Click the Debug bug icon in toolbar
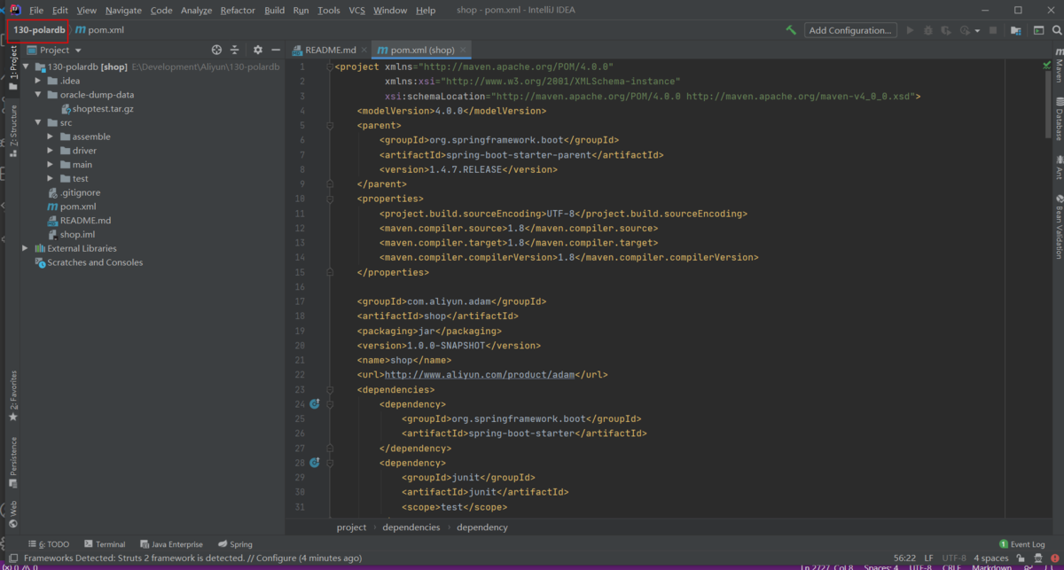Screen dimensions: 1064x570 pyautogui.click(x=927, y=30)
